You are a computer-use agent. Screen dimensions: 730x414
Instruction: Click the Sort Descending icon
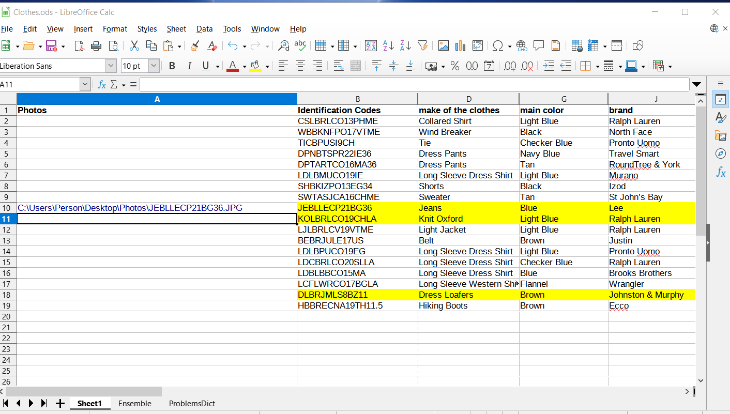[x=405, y=45]
